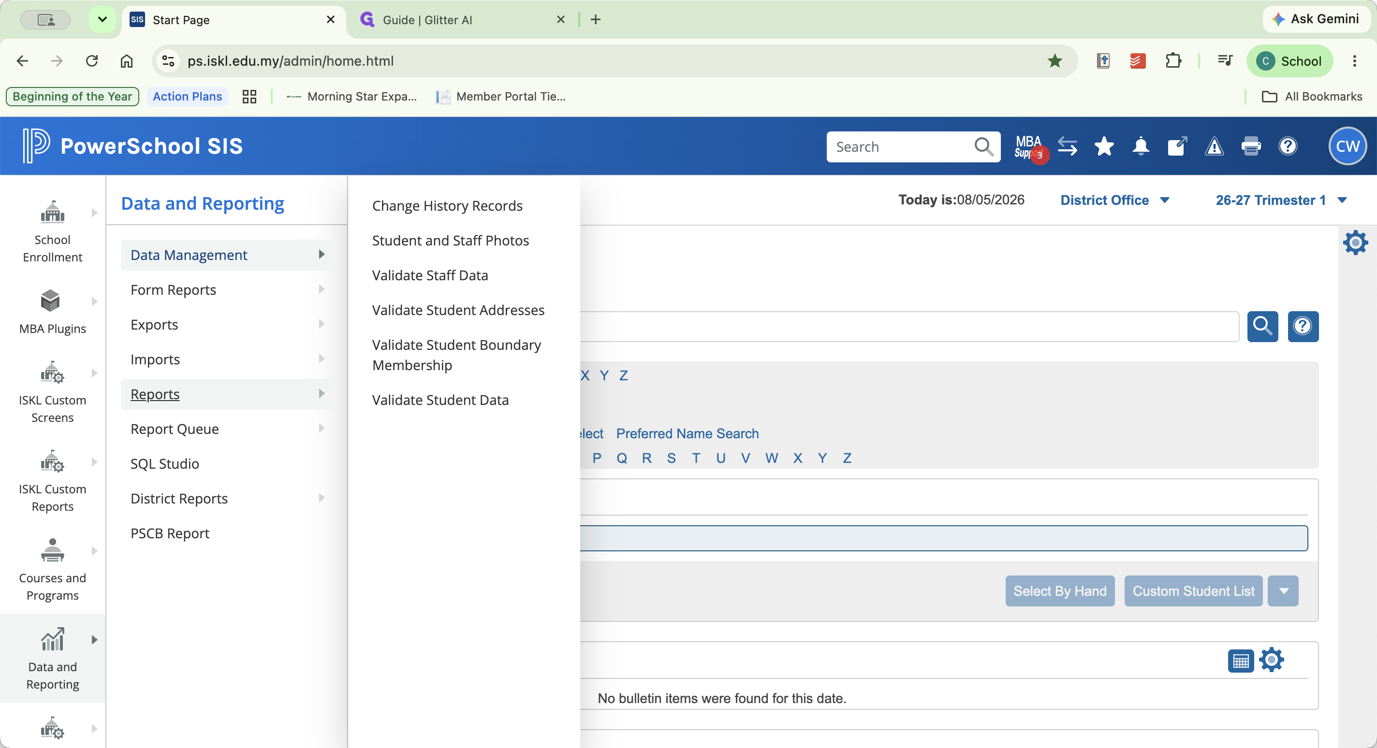Viewport: 1377px width, 748px height.
Task: Click letter W in the lower alphabet row
Action: point(771,458)
